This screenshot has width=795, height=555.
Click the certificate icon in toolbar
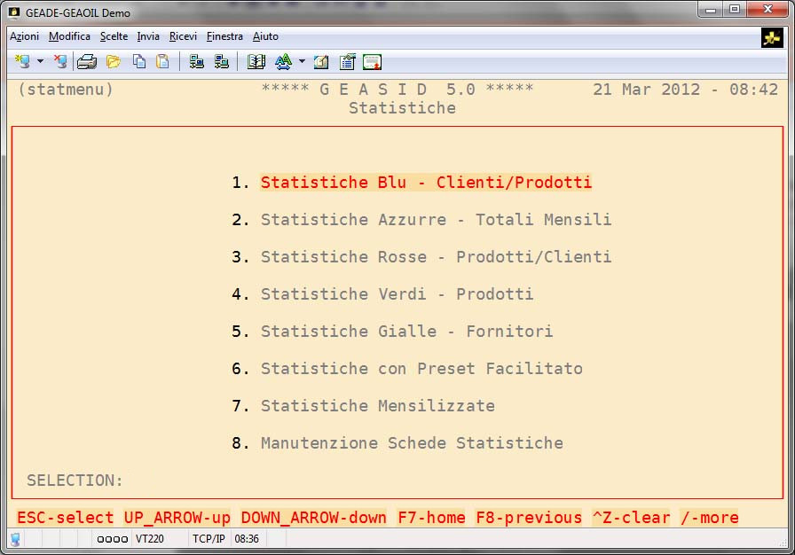(372, 61)
